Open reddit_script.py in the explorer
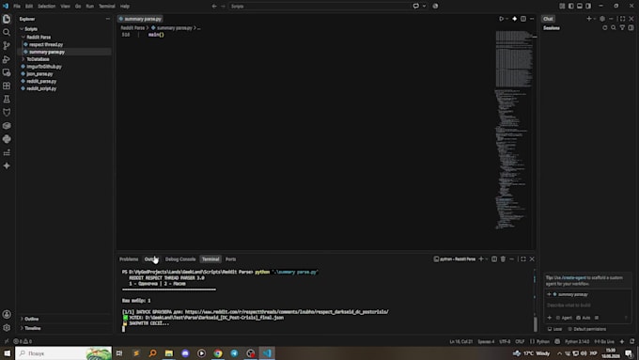This screenshot has height=360, width=639. pos(41,88)
